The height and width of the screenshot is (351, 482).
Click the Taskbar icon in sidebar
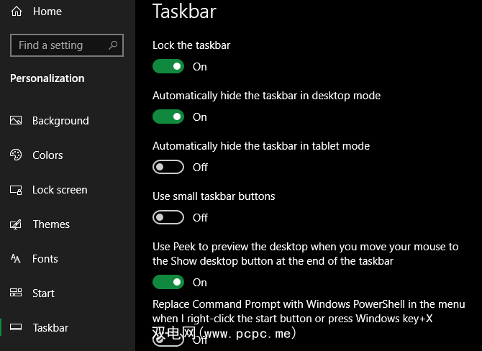pyautogui.click(x=17, y=328)
